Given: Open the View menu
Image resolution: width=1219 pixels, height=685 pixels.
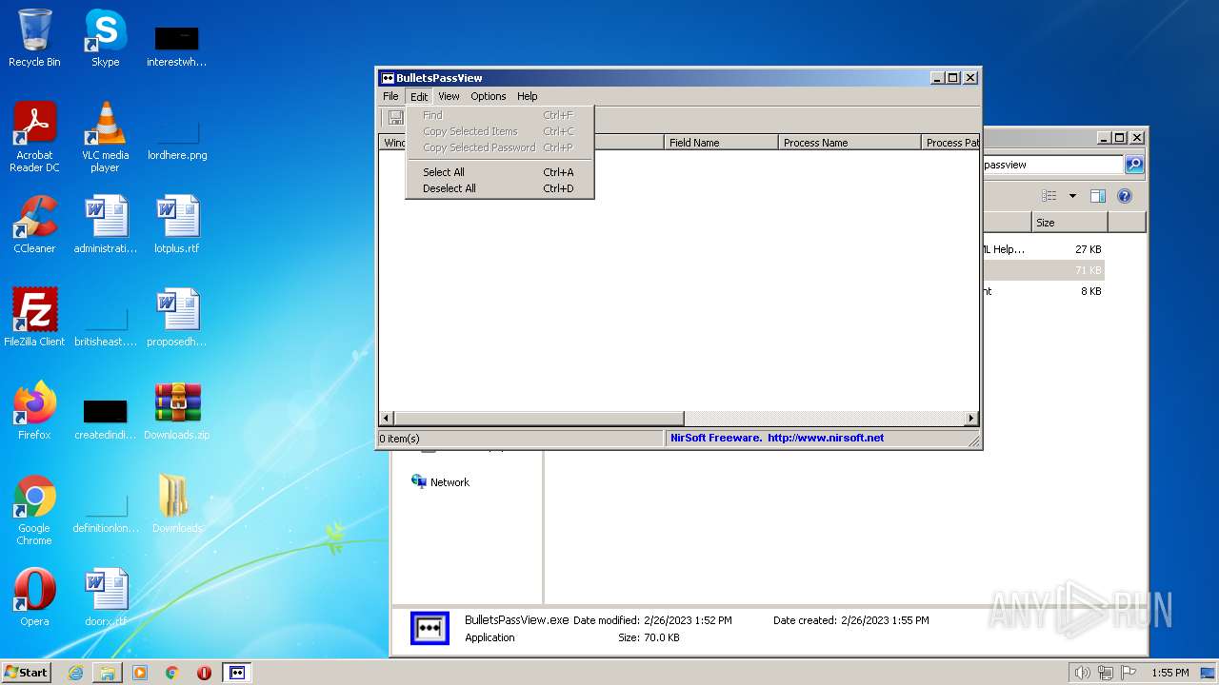Looking at the screenshot, I should pos(449,96).
